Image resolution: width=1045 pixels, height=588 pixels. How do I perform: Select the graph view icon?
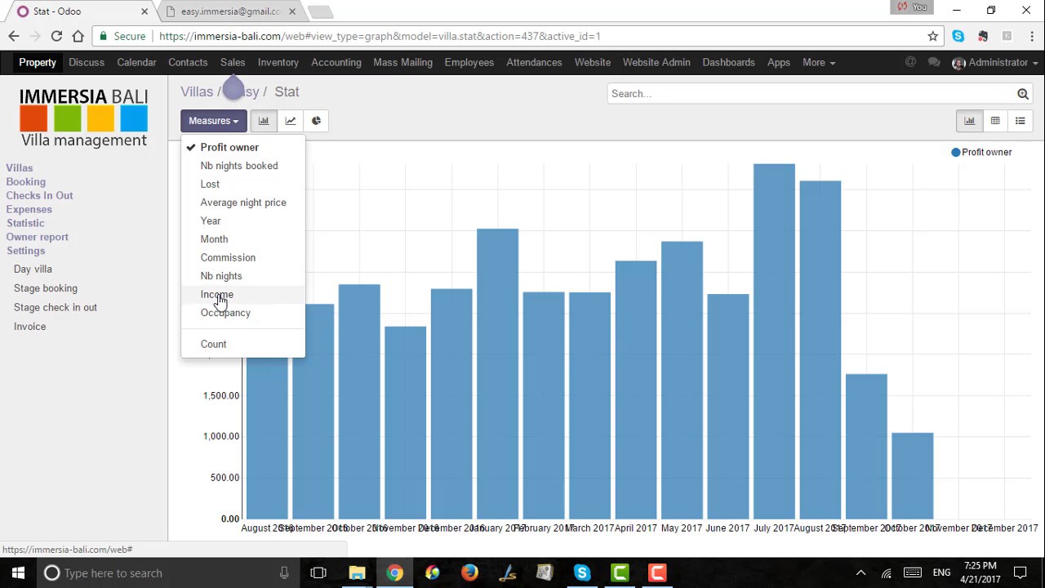969,121
